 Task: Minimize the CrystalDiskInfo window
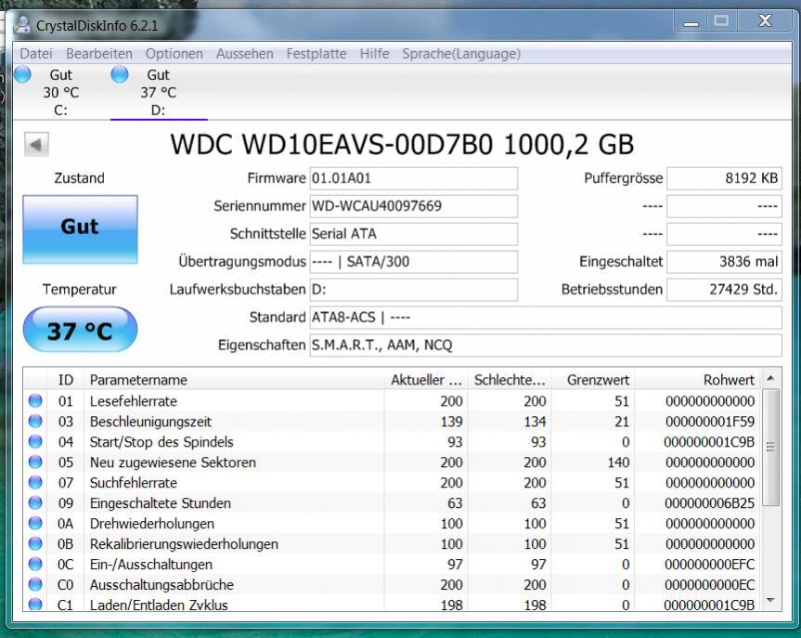pyautogui.click(x=691, y=21)
